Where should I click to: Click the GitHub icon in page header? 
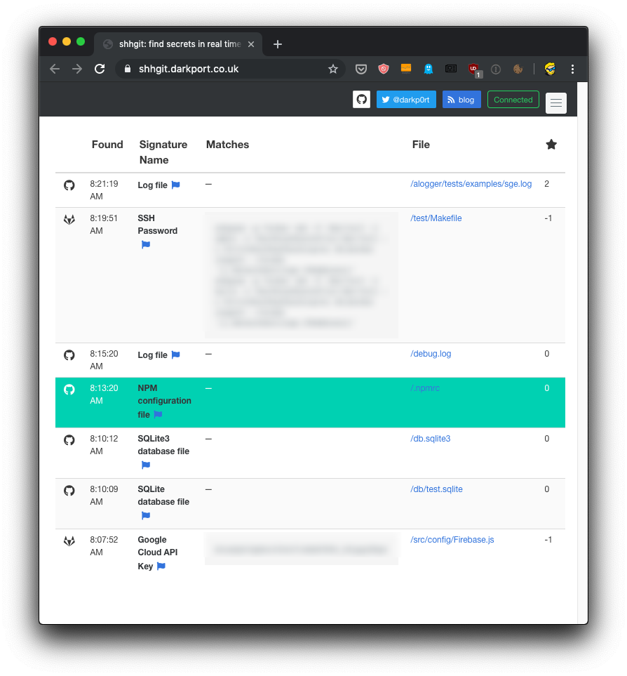pyautogui.click(x=361, y=100)
